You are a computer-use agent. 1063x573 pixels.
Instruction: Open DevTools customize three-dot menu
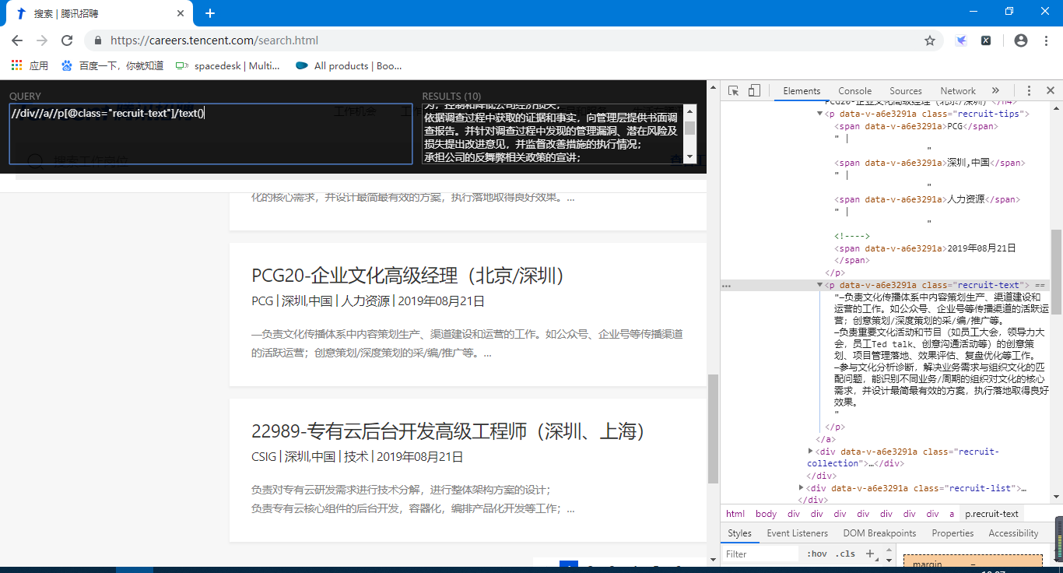tap(1029, 91)
